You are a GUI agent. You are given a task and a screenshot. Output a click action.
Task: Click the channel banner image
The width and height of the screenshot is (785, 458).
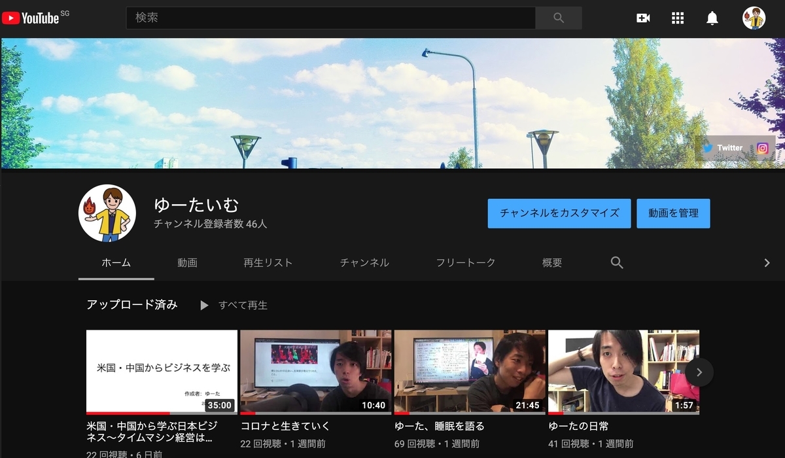click(392, 103)
